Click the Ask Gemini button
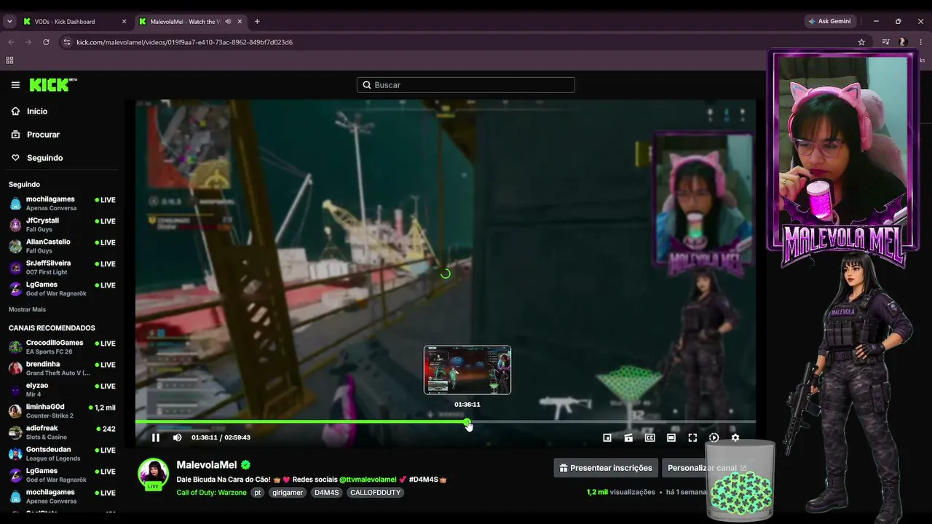This screenshot has width=932, height=524. [x=829, y=22]
